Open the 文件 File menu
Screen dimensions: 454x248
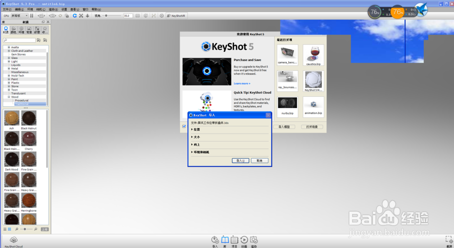7,9
